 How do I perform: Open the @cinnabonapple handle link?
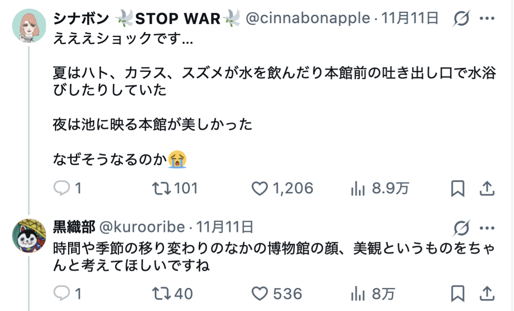[x=308, y=19]
